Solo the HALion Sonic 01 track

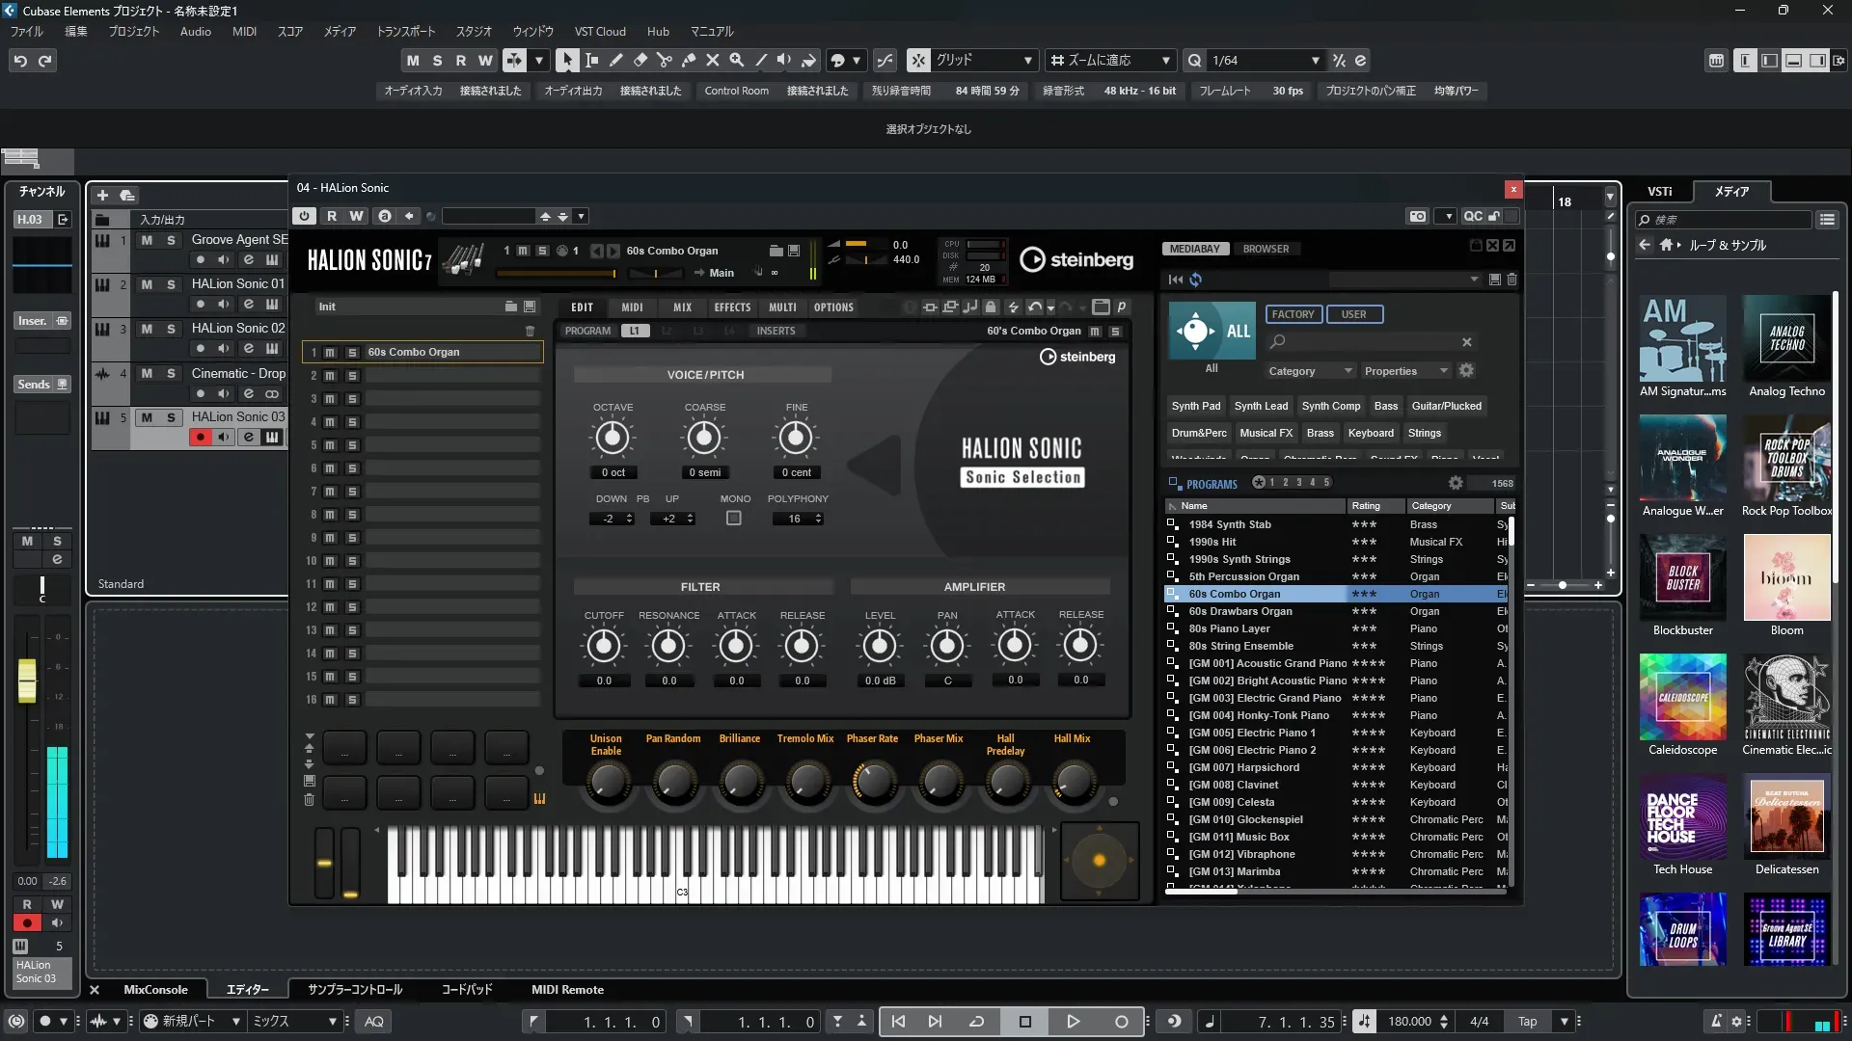[171, 284]
